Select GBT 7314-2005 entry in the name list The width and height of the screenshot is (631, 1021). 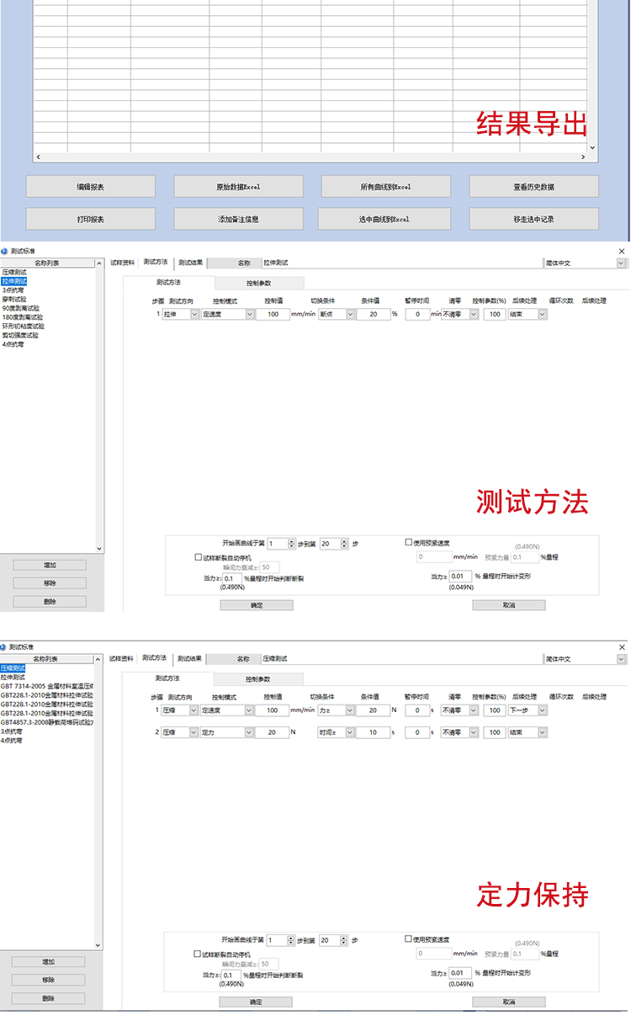46,686
